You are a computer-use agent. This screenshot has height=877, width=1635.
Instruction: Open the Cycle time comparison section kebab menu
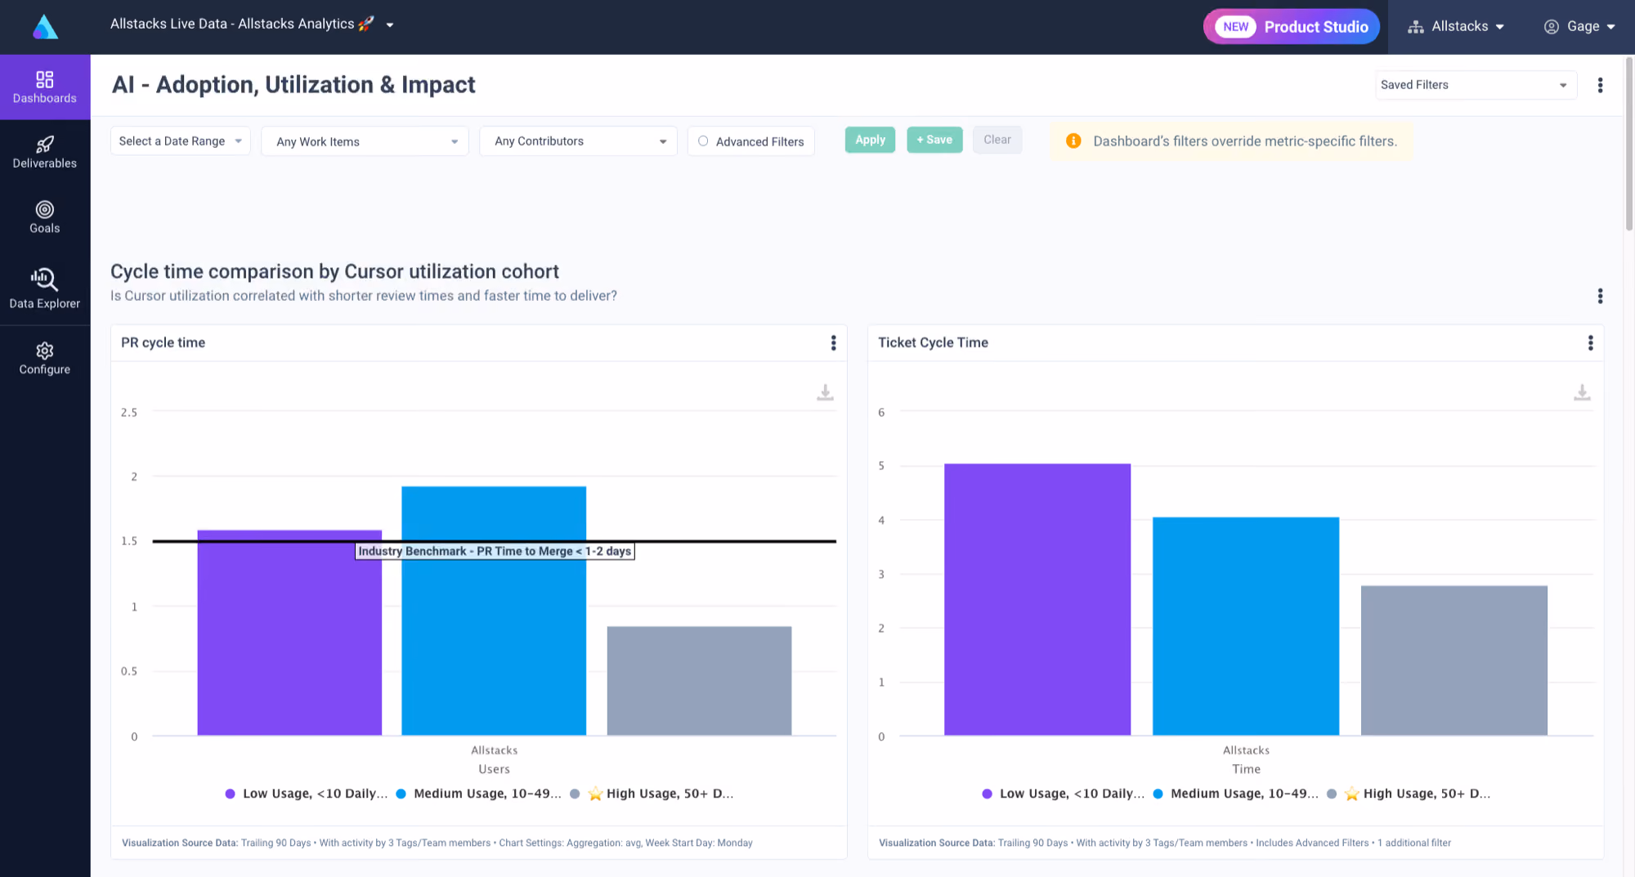1600,296
